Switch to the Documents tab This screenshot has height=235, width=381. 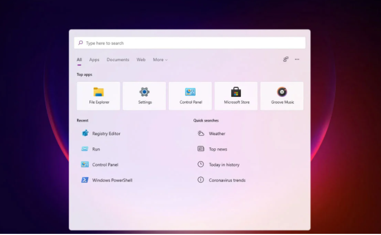point(118,60)
